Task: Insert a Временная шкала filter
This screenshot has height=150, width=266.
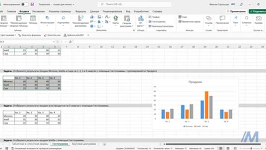Action: (x=190, y=22)
